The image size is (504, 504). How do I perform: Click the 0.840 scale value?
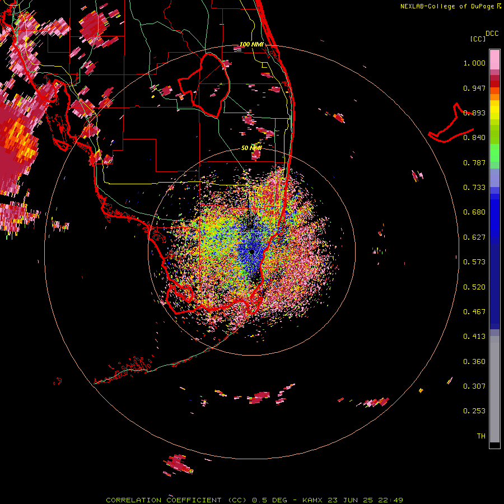474,138
